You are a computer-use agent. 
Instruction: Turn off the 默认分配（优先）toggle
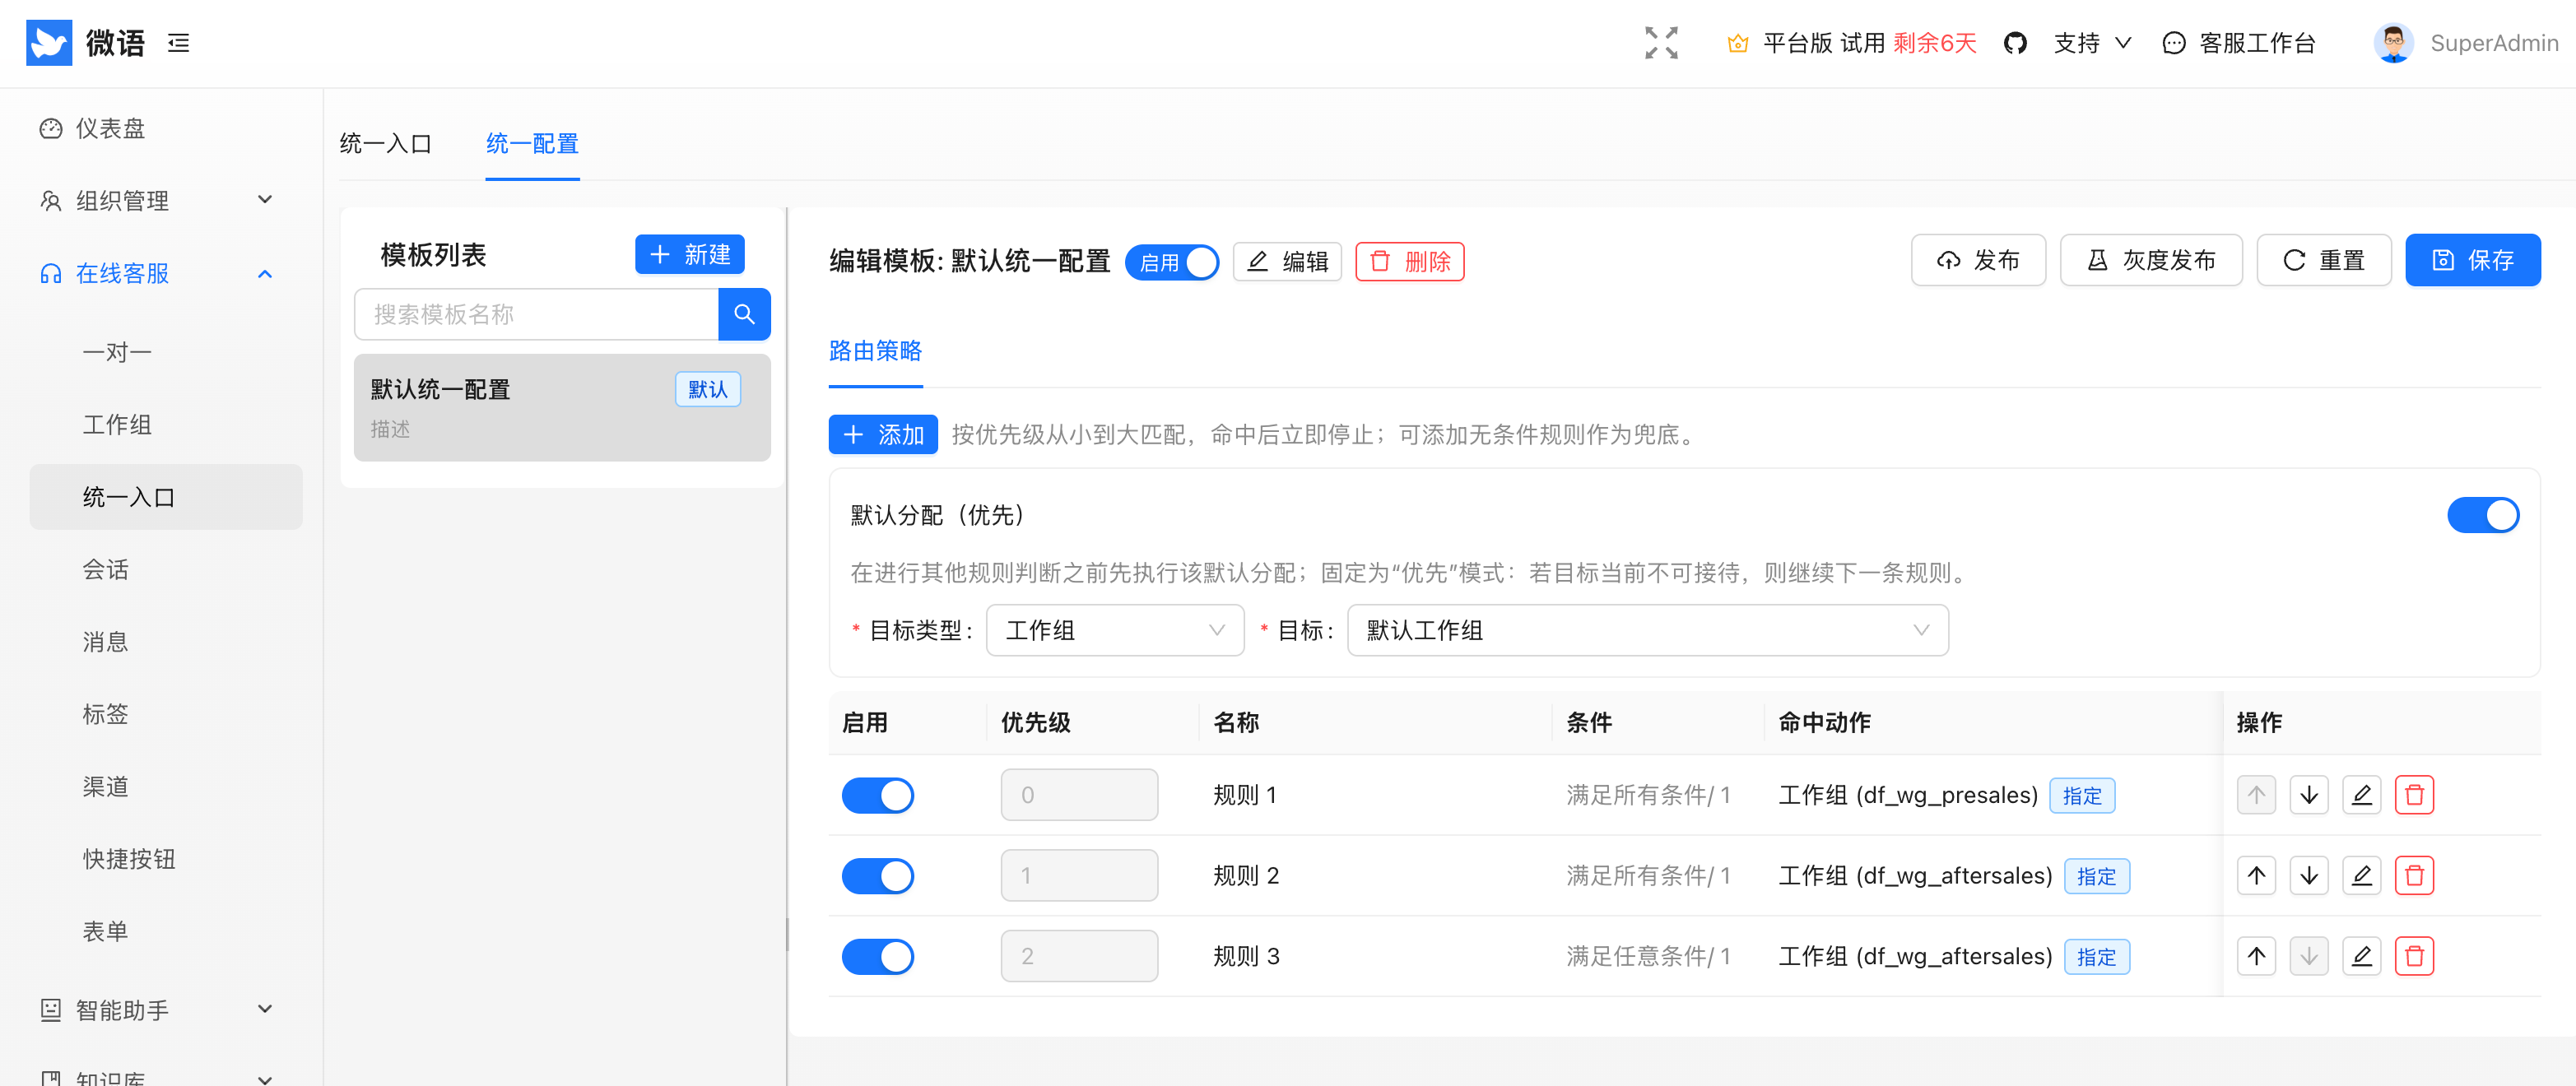pos(2483,515)
